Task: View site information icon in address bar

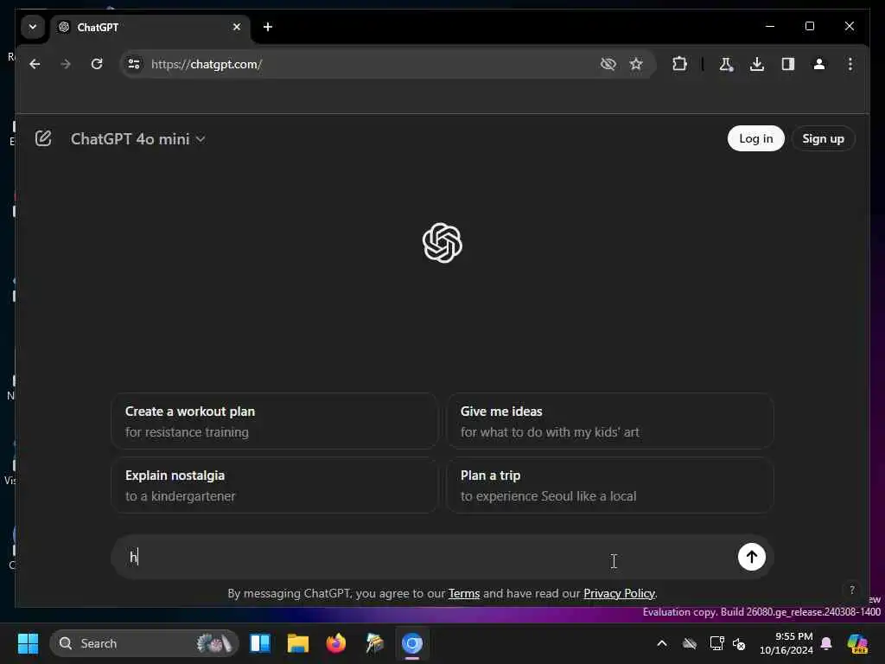Action: pyautogui.click(x=134, y=64)
